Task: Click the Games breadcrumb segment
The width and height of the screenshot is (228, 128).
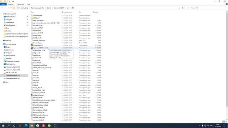Action: click(x=49, y=8)
